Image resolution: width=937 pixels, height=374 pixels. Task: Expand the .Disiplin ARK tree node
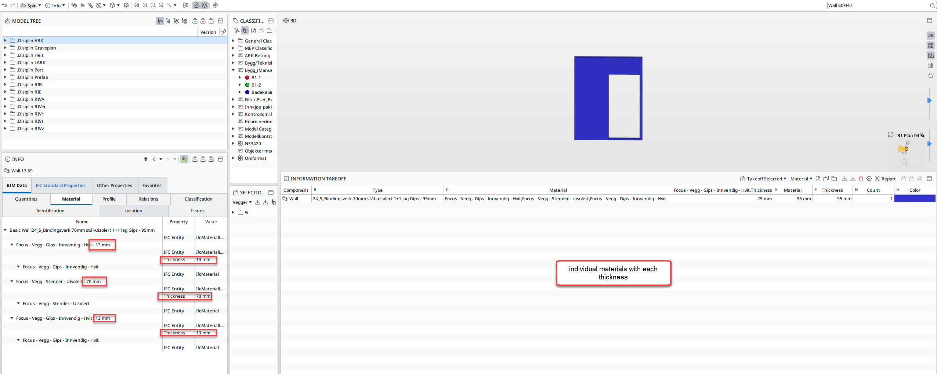point(5,40)
